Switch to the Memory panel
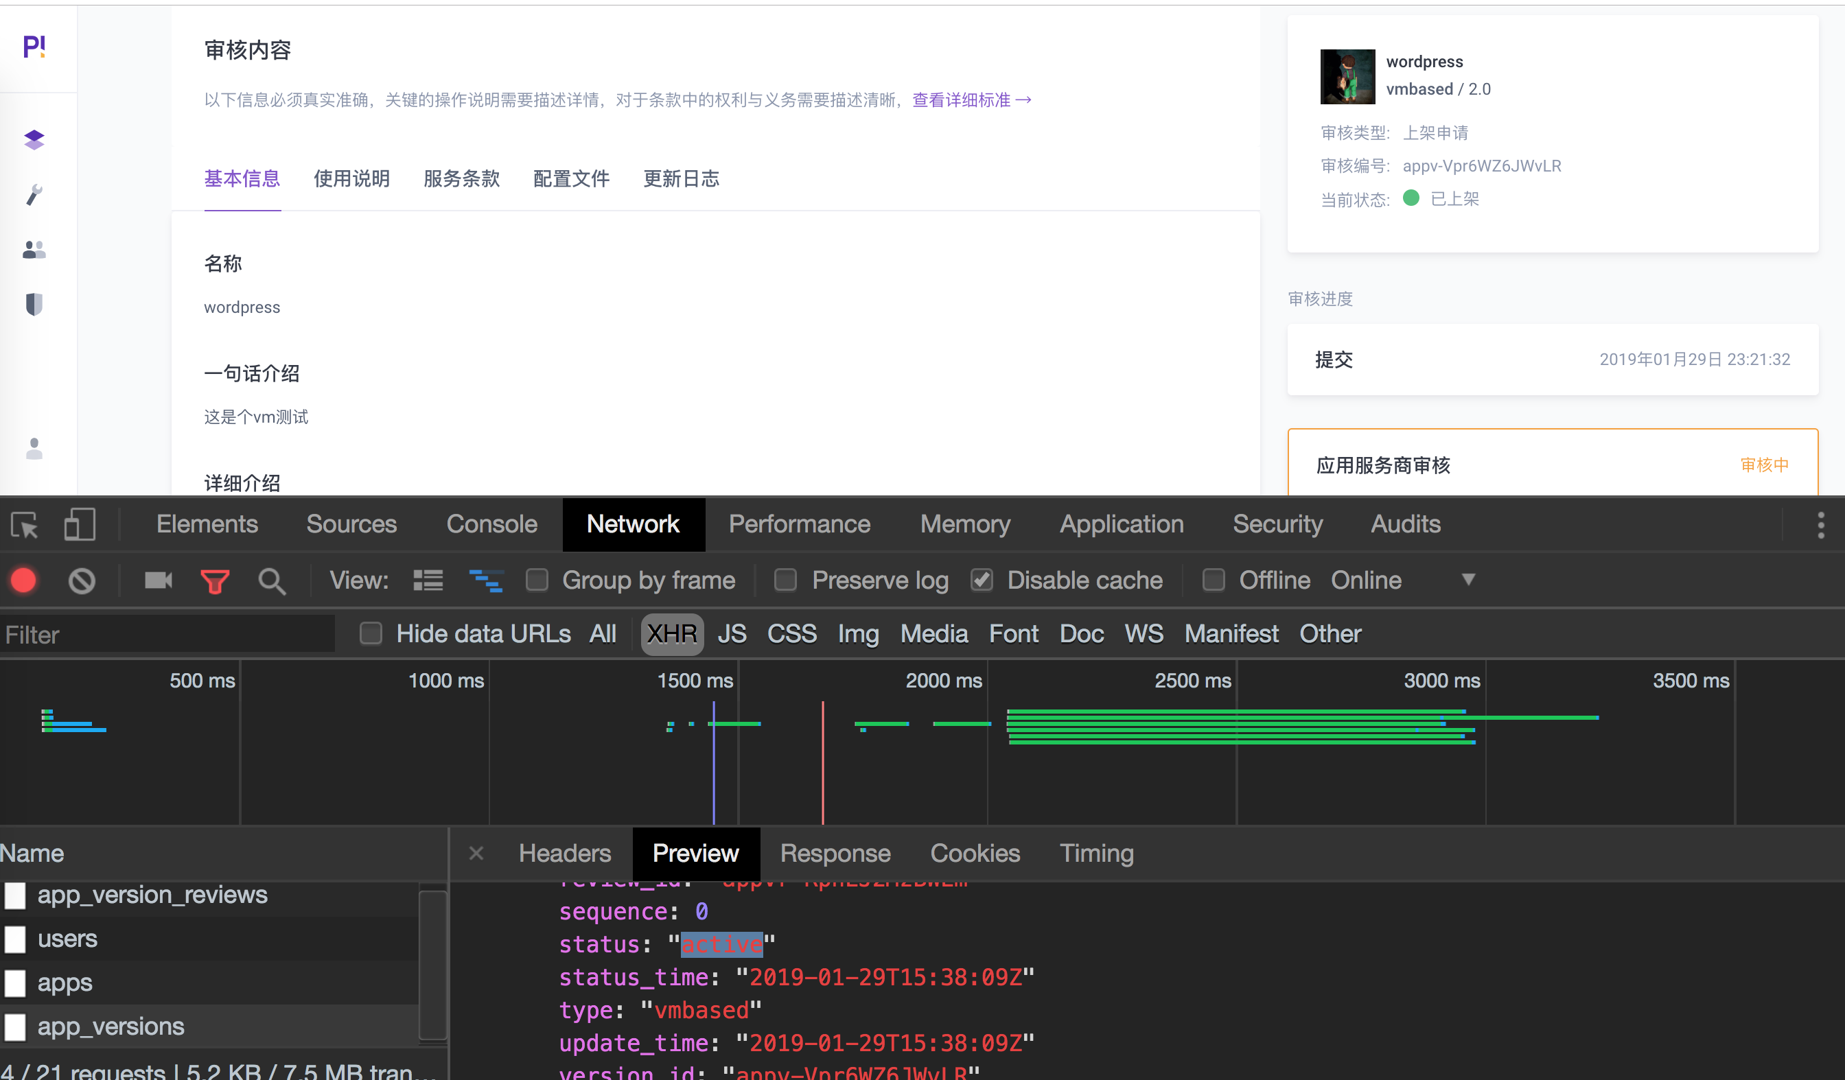 965,524
